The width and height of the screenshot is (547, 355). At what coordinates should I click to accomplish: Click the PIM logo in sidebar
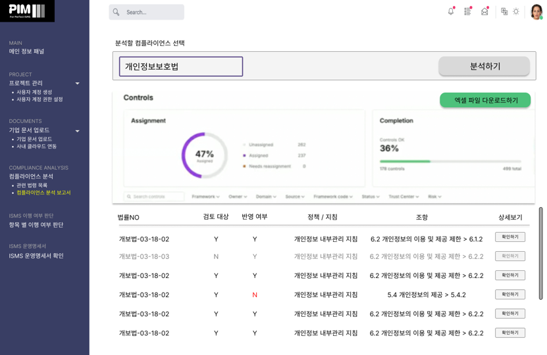28,11
